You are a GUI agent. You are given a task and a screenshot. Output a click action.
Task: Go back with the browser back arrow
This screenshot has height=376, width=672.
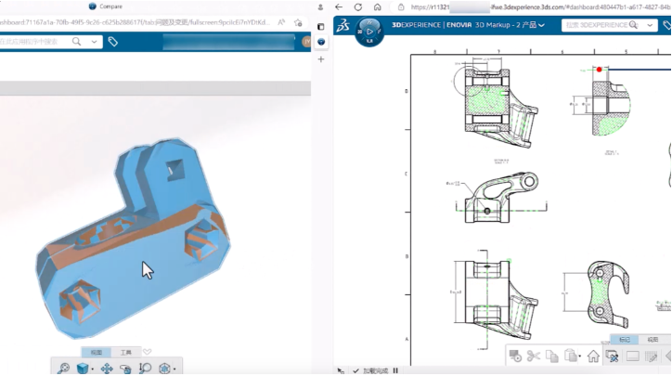339,6
